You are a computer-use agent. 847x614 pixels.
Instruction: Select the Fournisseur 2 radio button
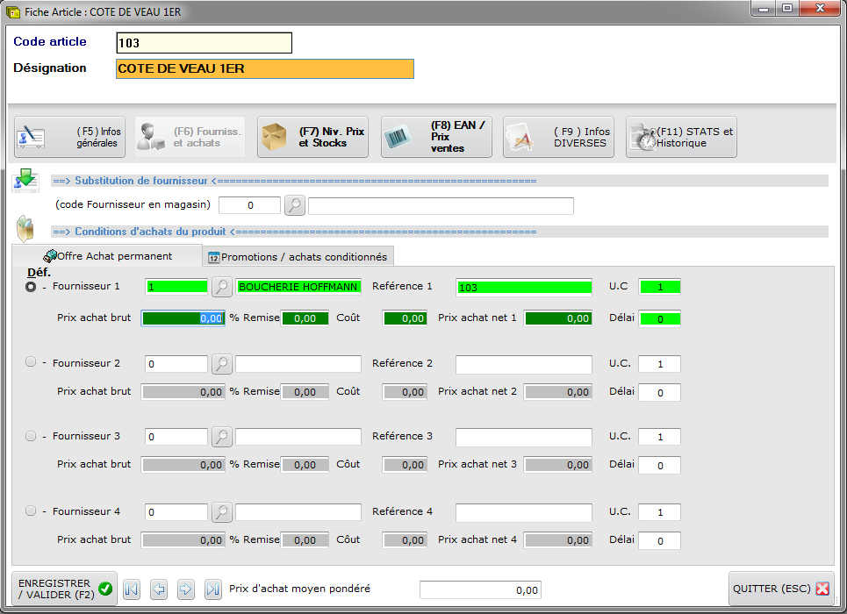point(32,362)
